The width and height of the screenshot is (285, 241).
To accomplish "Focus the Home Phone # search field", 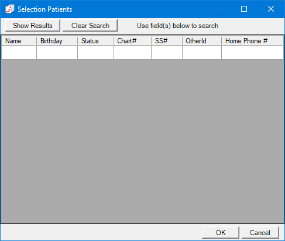I will 252,52.
